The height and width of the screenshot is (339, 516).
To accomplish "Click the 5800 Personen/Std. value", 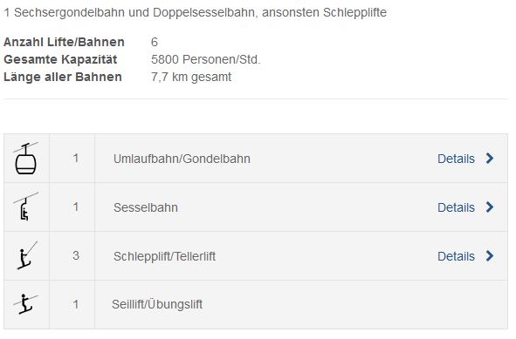I will 206,59.
